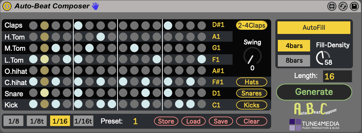This screenshot has width=362, height=133.
Task: Click the blue hand icon by title
Action: [95, 6]
